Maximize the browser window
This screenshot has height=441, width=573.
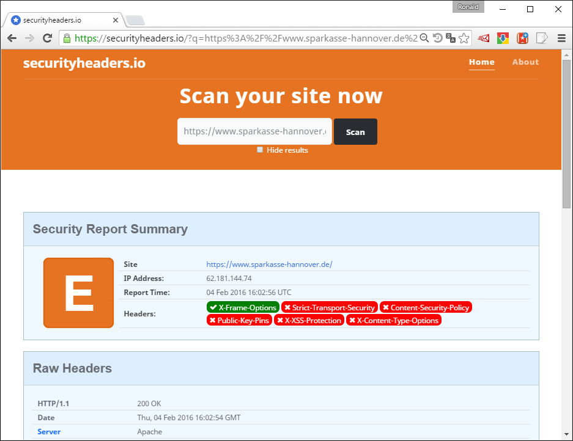click(x=530, y=9)
